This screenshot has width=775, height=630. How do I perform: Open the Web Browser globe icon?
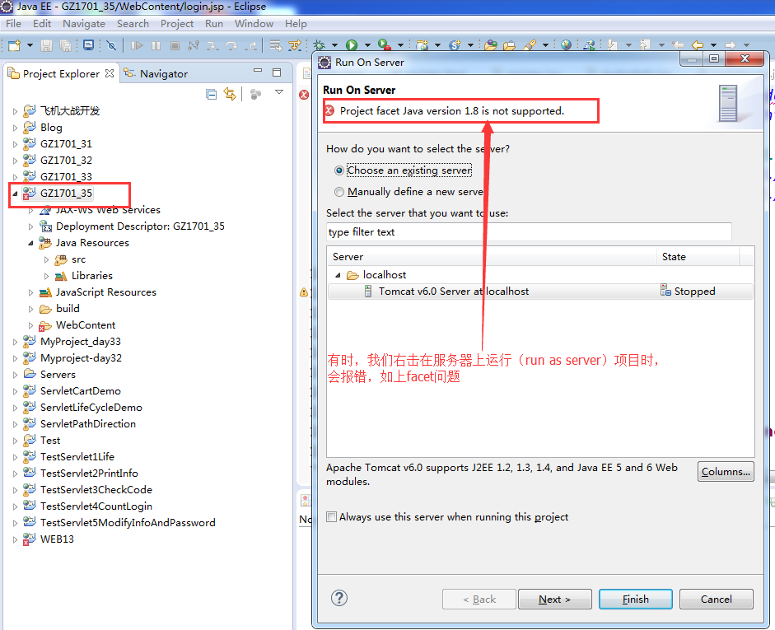(x=567, y=45)
